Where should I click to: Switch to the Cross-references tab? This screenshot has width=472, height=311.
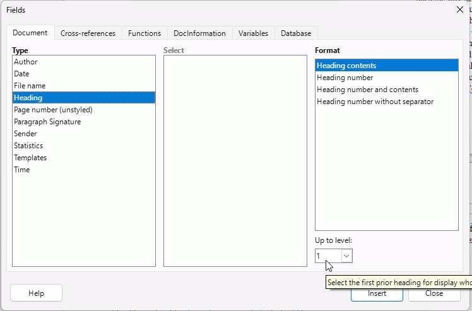pyautogui.click(x=88, y=33)
